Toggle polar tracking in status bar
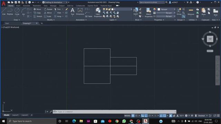 click(x=150, y=116)
